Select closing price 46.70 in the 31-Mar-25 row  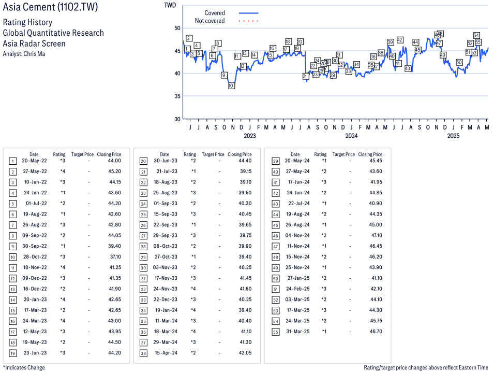pyautogui.click(x=376, y=332)
